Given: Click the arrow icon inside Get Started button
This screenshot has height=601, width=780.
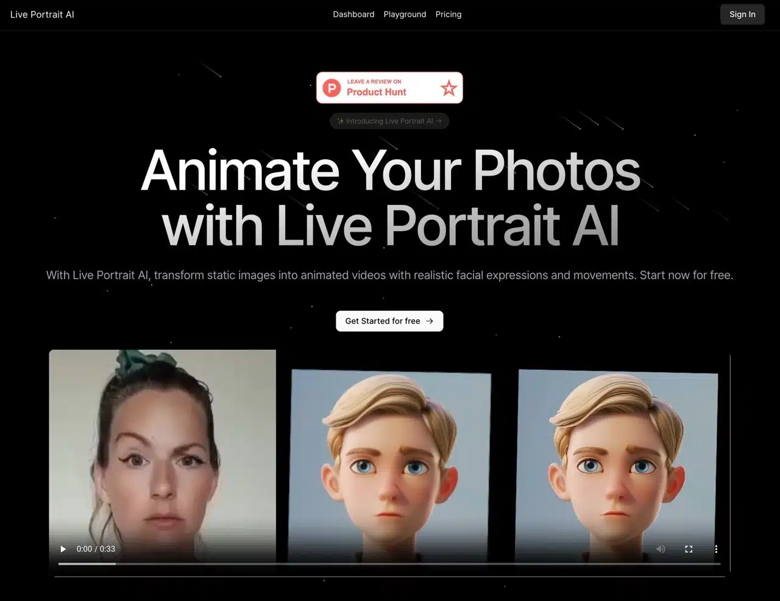Looking at the screenshot, I should click(x=429, y=321).
